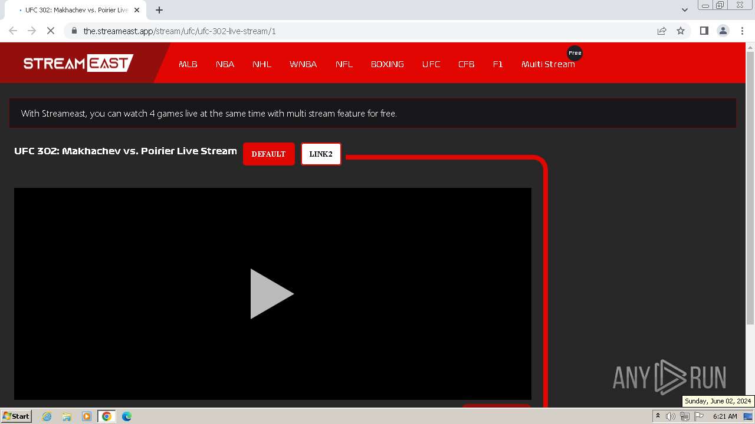Open network status tray icon
Viewport: 755px width, 424px height.
pos(685,416)
